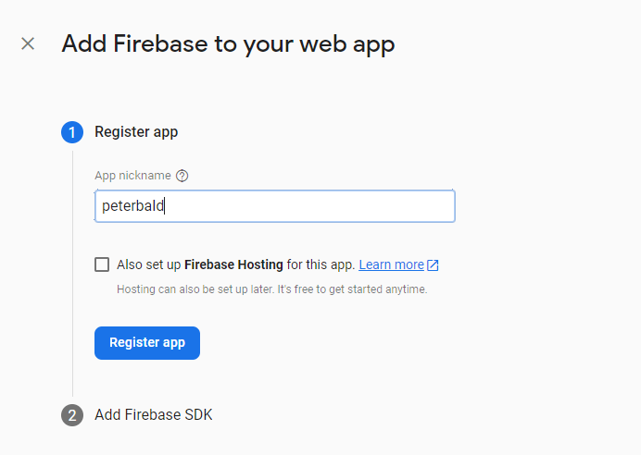Click the vertical stepper line between steps
This screenshot has height=455, width=641.
click(x=73, y=274)
